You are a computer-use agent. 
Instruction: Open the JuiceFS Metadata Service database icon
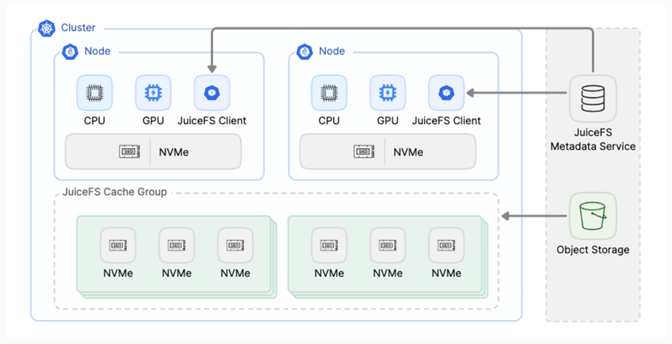[593, 98]
